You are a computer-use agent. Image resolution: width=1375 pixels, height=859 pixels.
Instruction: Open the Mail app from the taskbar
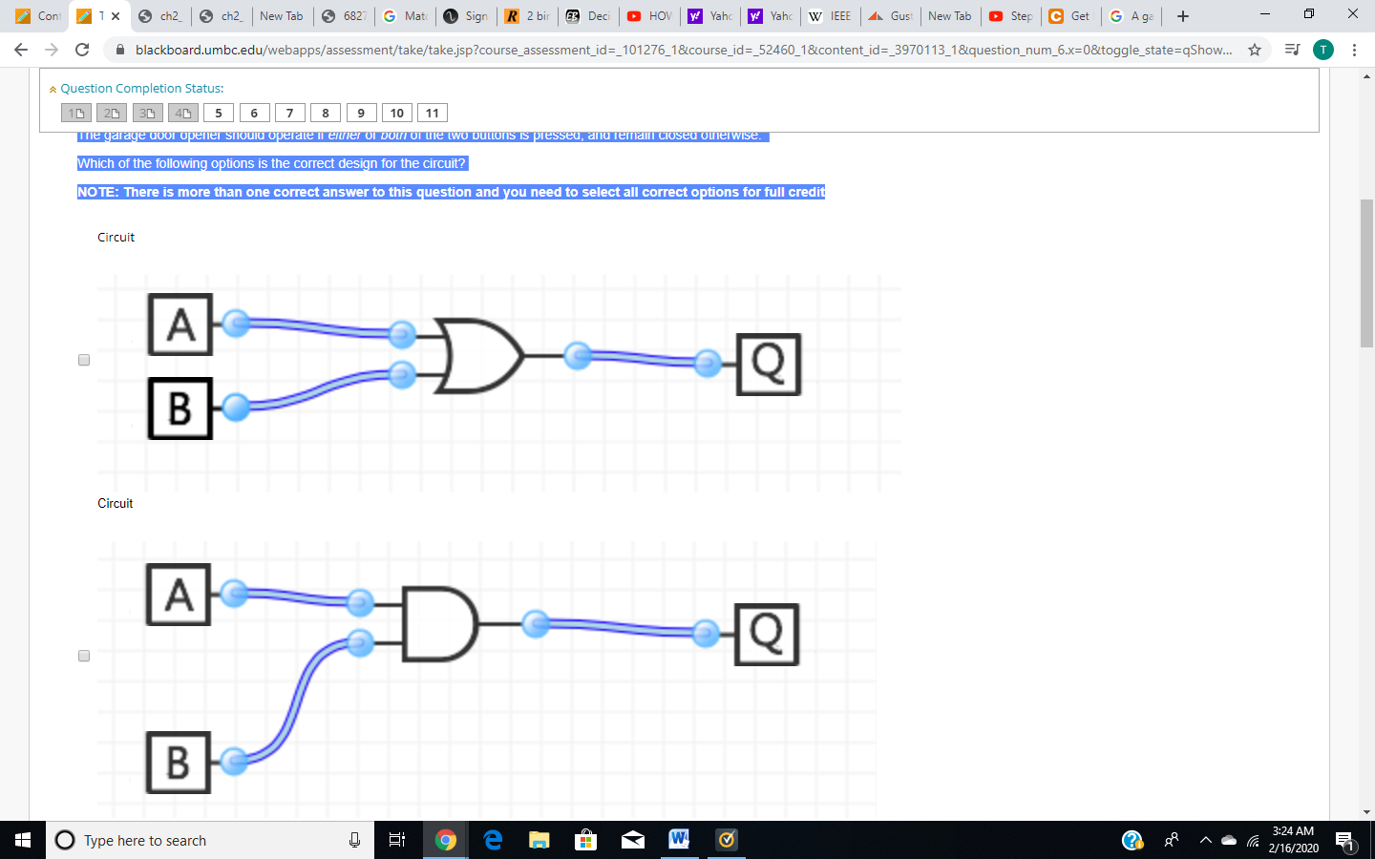(633, 840)
